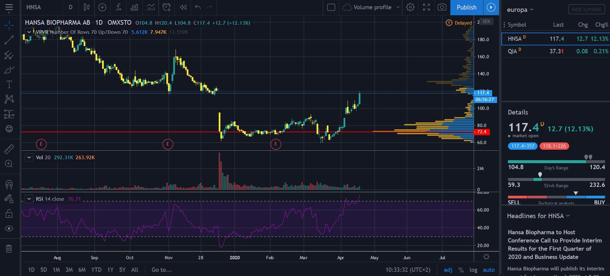This screenshot has height=276, width=610.
Task: Click the blue Publish button
Action: pos(466,7)
